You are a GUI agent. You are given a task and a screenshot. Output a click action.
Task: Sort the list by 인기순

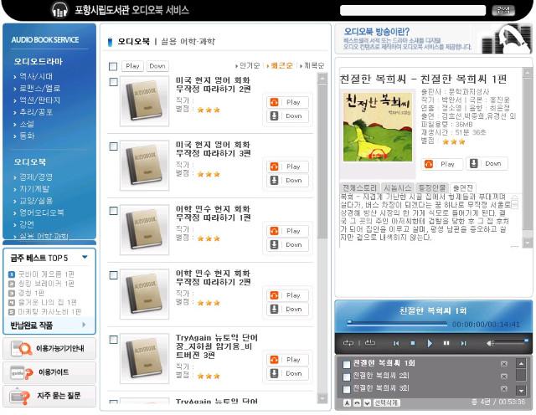point(248,65)
